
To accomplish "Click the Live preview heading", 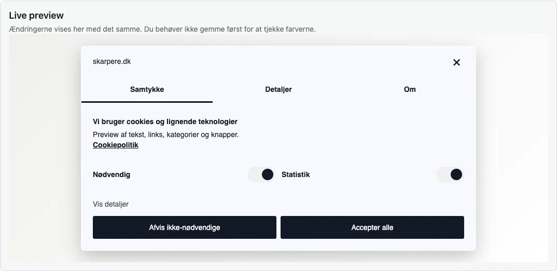I will point(36,15).
